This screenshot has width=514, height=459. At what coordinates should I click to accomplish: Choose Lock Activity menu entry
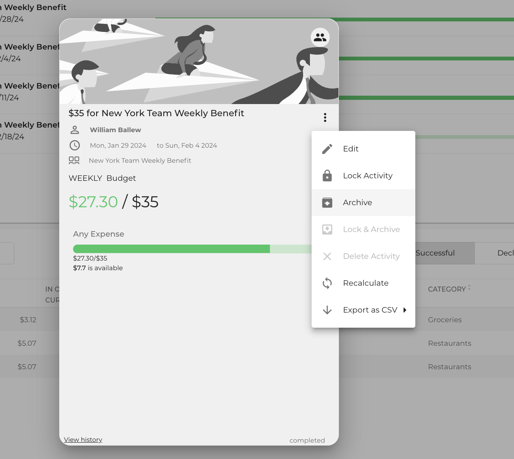(363, 176)
